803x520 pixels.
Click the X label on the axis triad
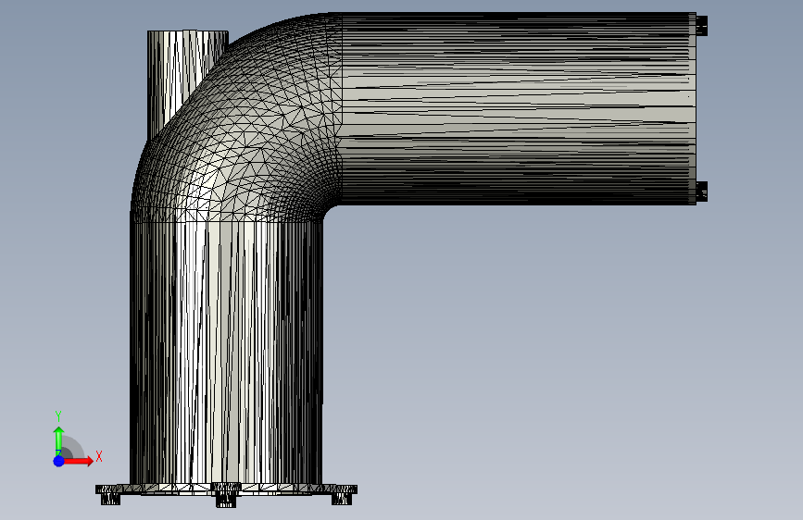tap(99, 456)
